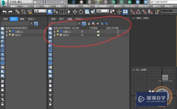
Task: Click filter icon in right scene explorer toolbar
Action: 84,24
